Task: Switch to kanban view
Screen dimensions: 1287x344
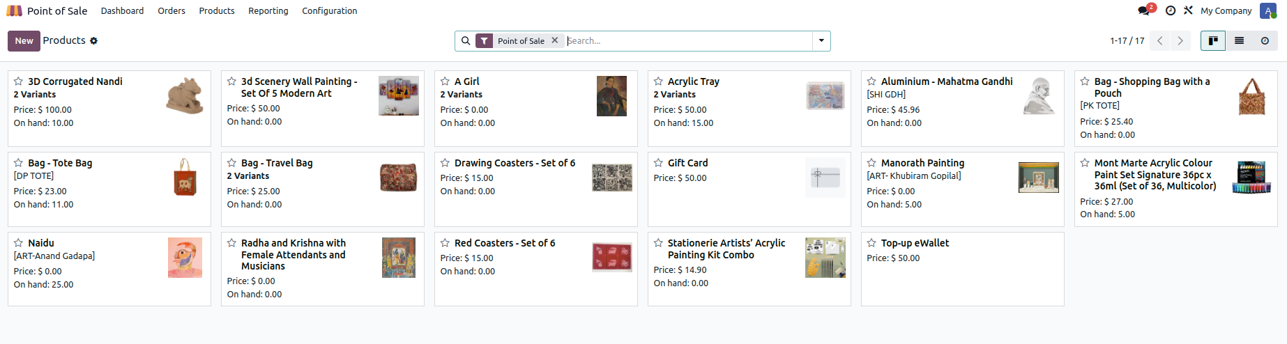Action: (1213, 40)
